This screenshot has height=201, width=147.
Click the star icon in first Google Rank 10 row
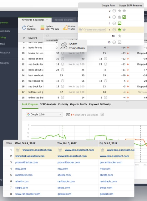[119, 36]
